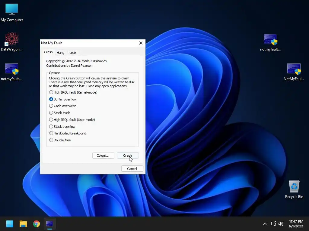Switch to the Hang tab

60,53
